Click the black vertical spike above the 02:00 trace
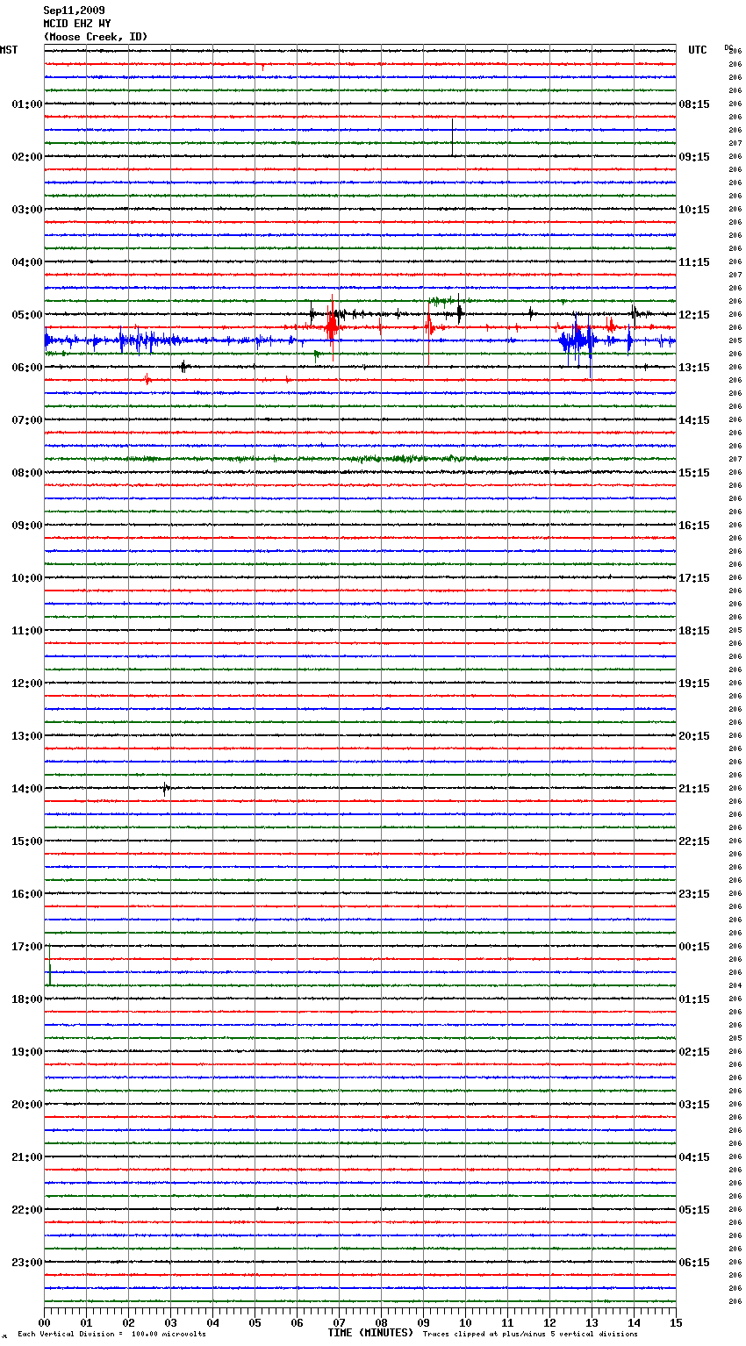The width and height of the screenshot is (746, 1346). click(452, 137)
